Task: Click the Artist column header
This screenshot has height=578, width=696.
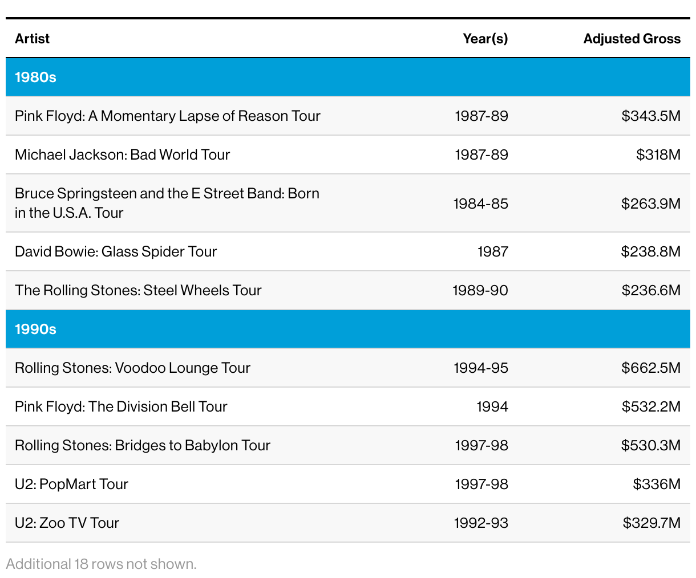Action: coord(32,39)
